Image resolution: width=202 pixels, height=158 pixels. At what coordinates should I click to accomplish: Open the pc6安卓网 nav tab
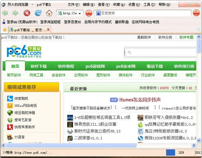click(x=126, y=66)
